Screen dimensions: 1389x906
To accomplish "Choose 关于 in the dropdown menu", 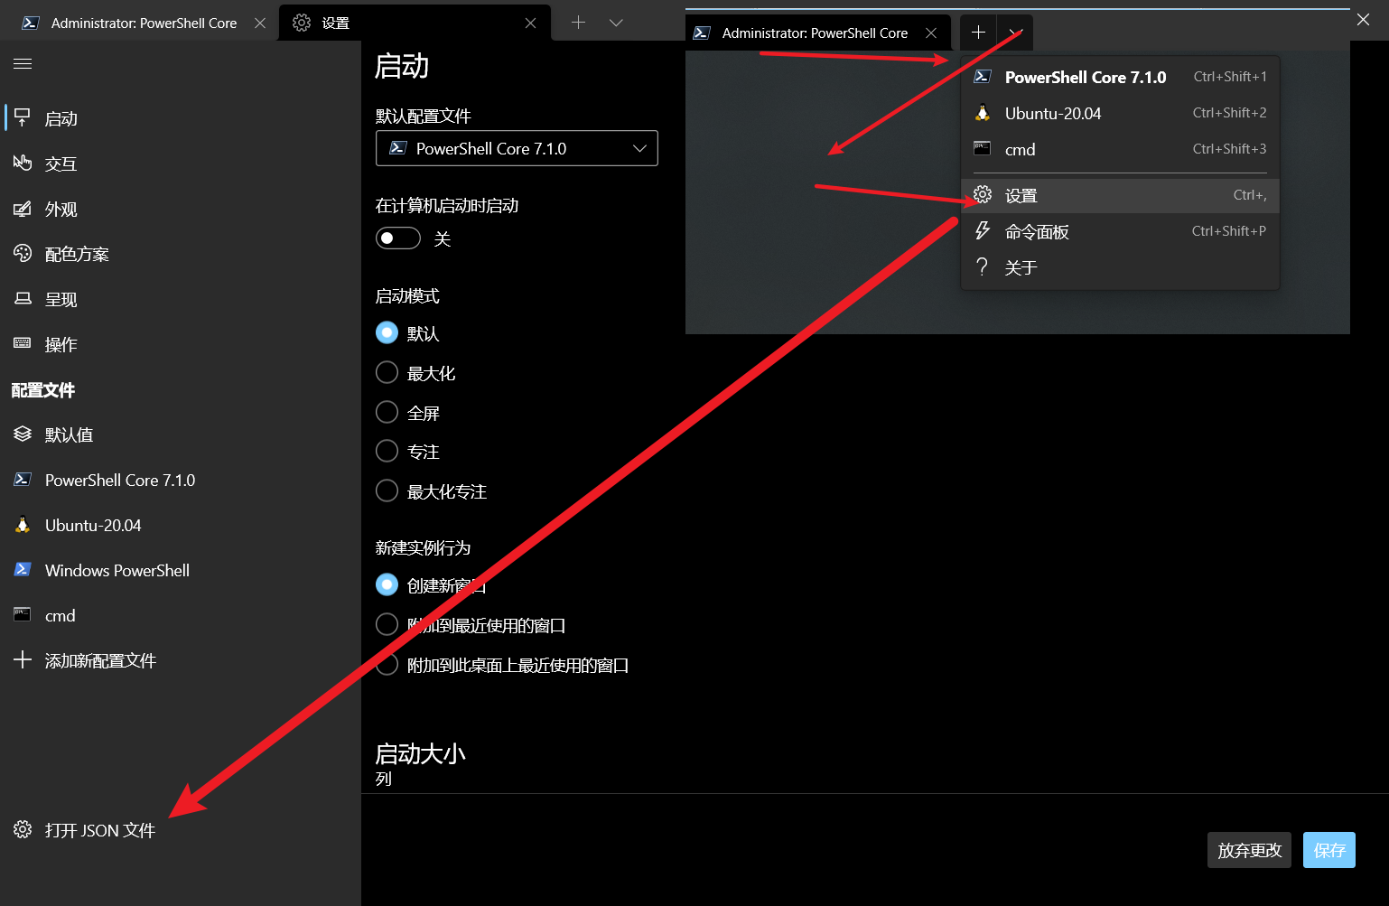I will [1120, 267].
